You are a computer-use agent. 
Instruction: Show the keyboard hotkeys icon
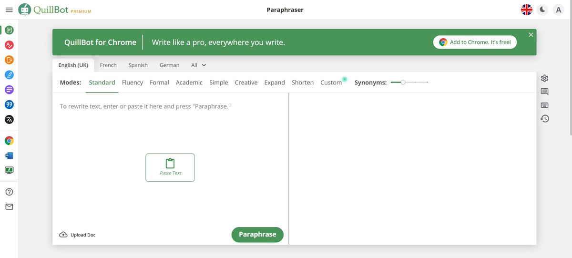pyautogui.click(x=545, y=105)
